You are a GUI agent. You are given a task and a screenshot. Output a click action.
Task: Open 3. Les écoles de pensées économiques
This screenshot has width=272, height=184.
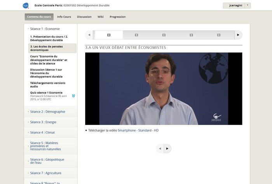[52, 48]
